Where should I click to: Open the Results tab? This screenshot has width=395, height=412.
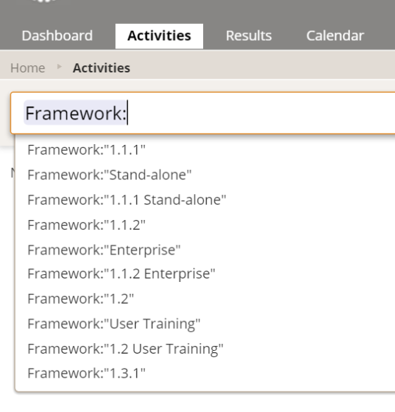point(249,36)
